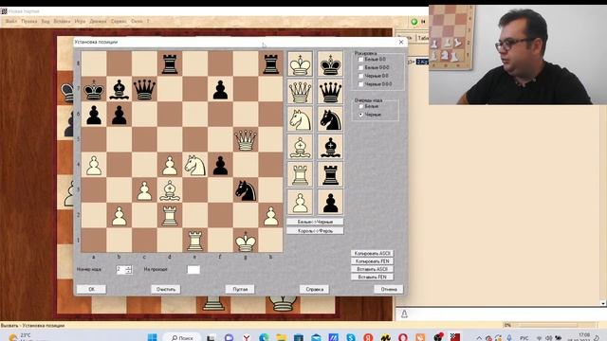The height and width of the screenshot is (341, 607).
Task: Click Вставить FEN button
Action: 372,278
